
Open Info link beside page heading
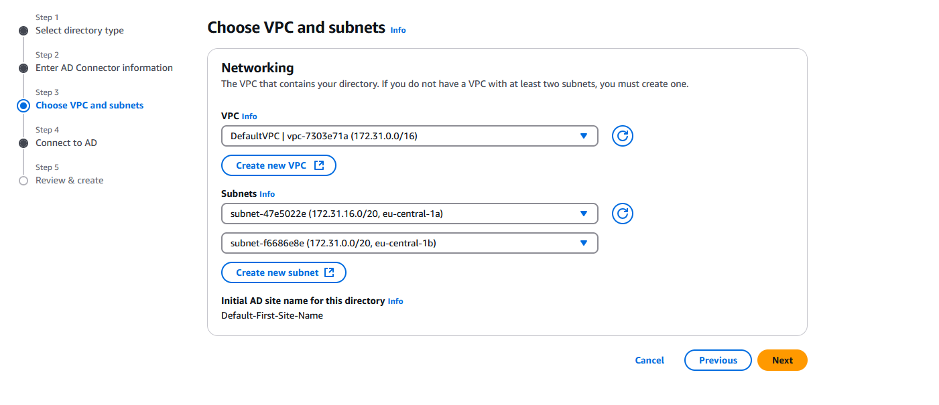pos(397,30)
